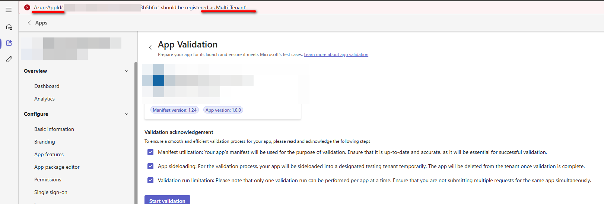Open App package editor
Image resolution: width=604 pixels, height=204 pixels.
57,167
